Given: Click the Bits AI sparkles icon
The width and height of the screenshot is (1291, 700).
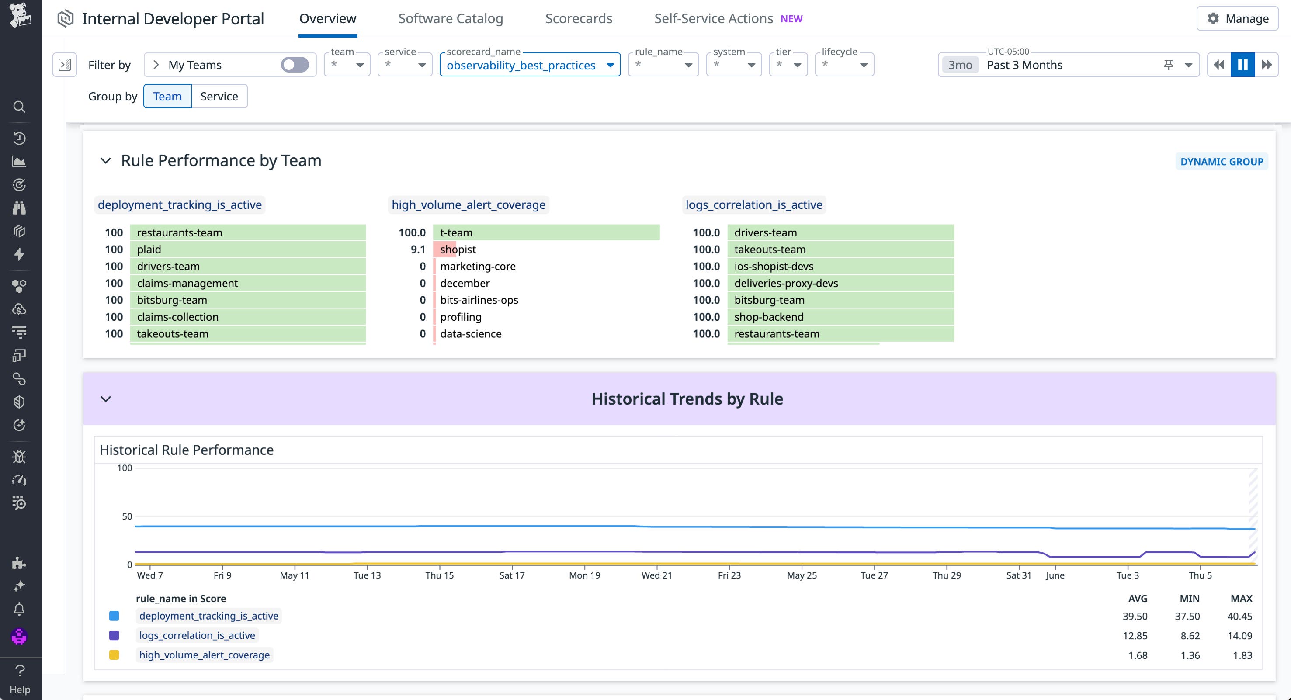Looking at the screenshot, I should 19,586.
